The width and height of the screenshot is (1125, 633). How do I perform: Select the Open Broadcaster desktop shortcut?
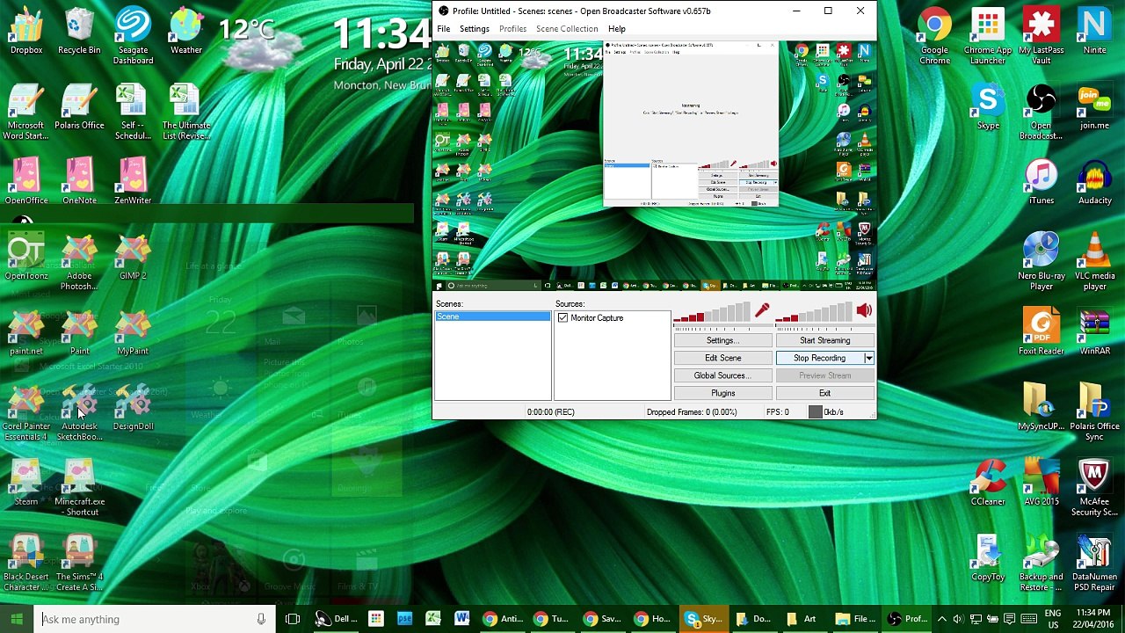[1042, 112]
